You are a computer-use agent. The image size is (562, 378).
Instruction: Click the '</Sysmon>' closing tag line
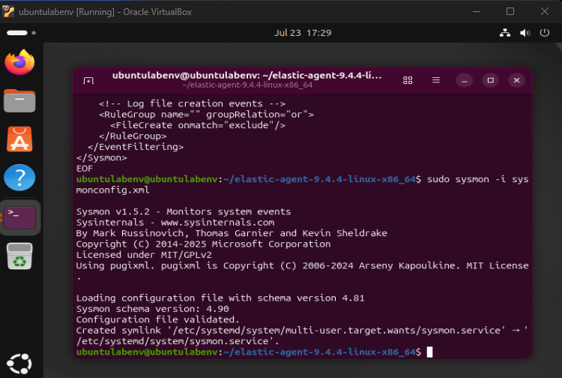(101, 157)
